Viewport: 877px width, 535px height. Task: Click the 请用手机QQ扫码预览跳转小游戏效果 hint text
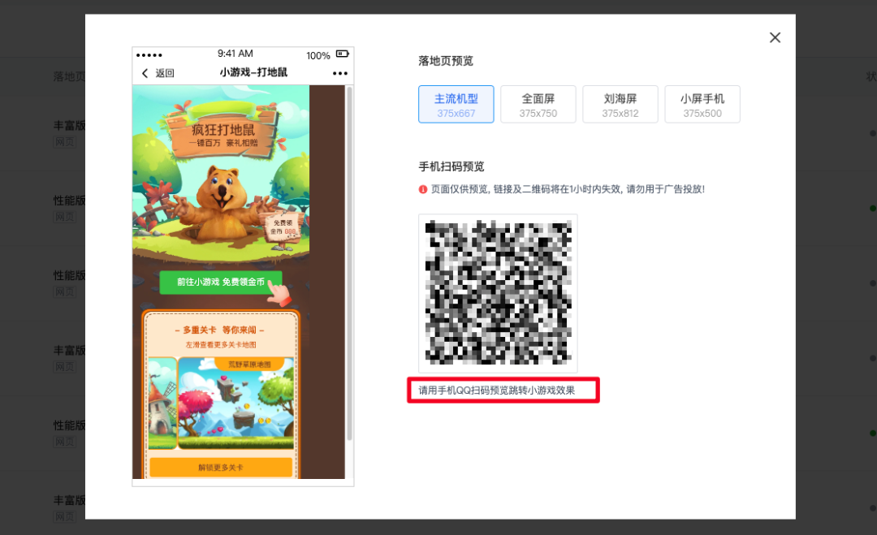pyautogui.click(x=497, y=390)
